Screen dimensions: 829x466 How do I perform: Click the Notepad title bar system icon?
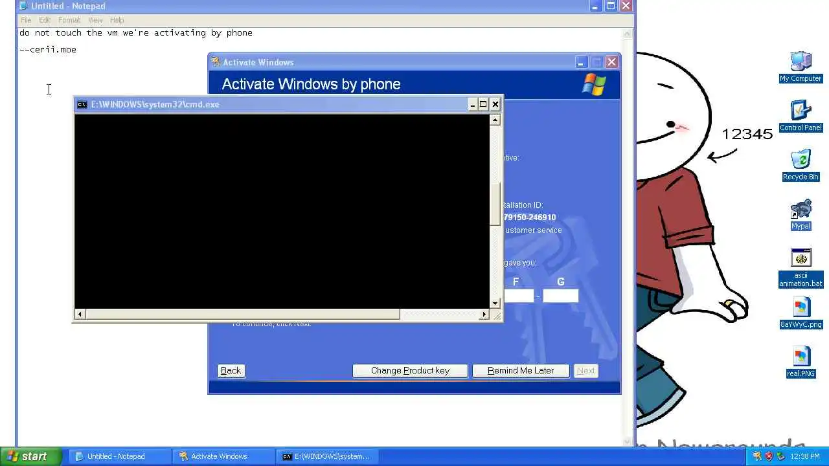coord(25,6)
